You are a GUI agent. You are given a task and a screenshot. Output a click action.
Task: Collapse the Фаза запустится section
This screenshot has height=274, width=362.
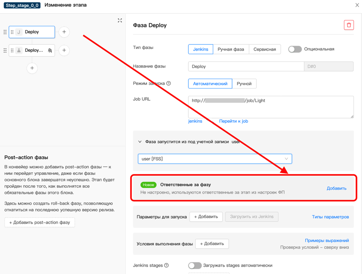[x=140, y=142]
